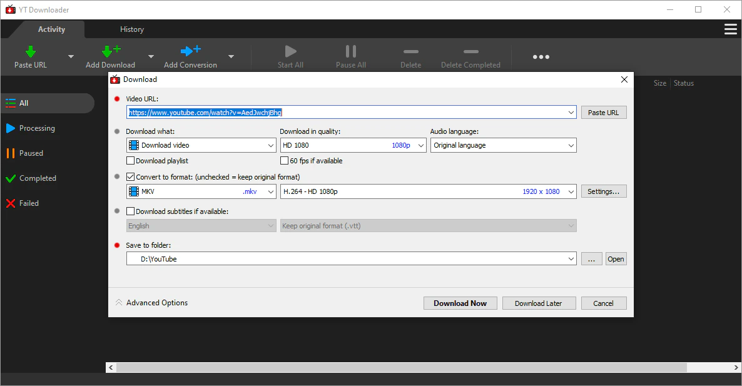Tick the 60 fps if available checkbox
The width and height of the screenshot is (742, 386).
(x=285, y=161)
